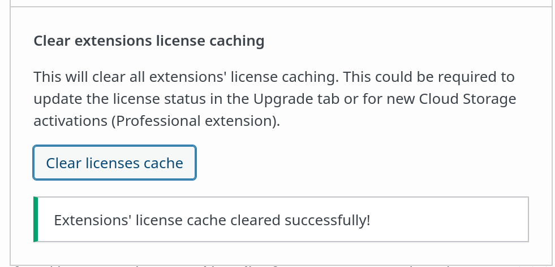
Task: Click the 'Clear extensions license caching' heading
Action: click(149, 41)
